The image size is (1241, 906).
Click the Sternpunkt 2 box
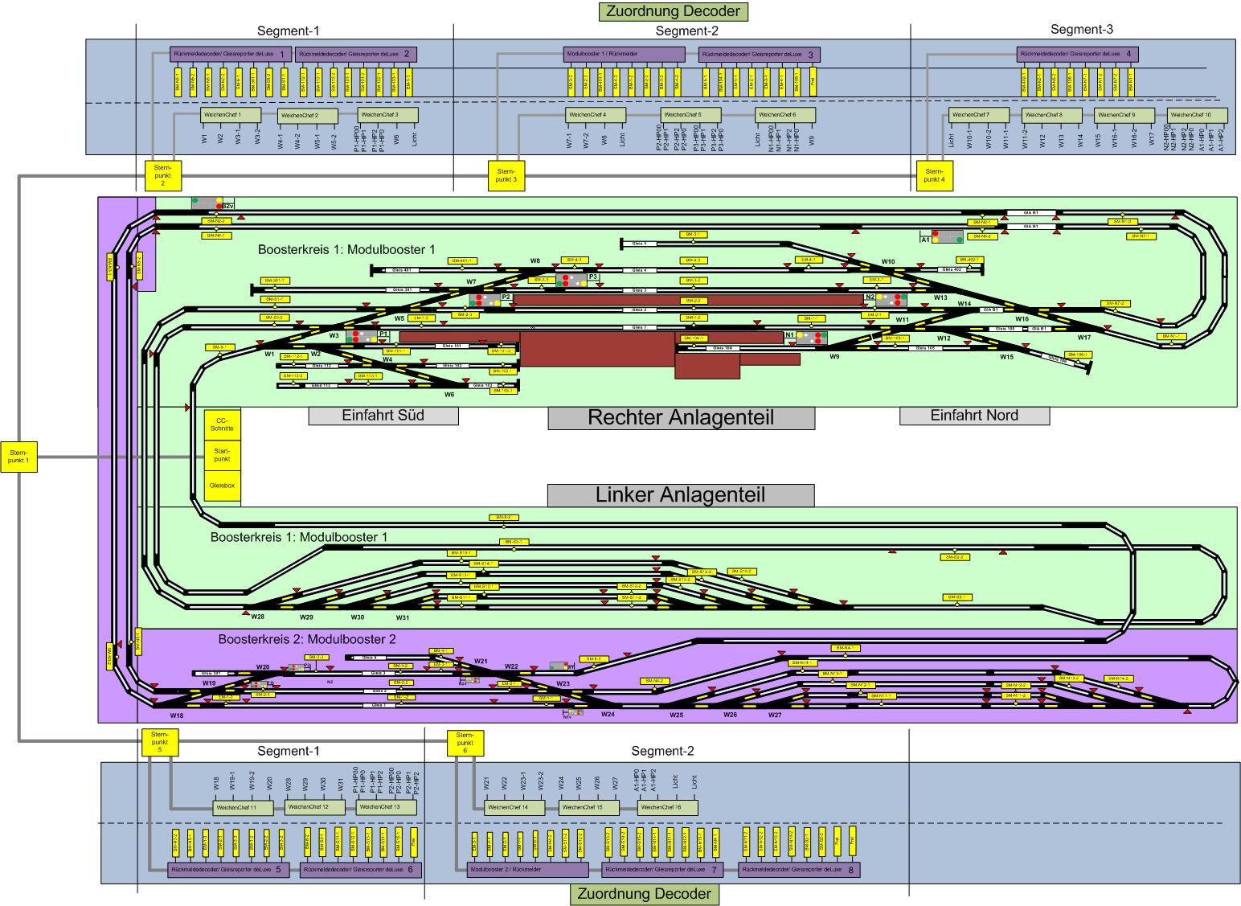tap(162, 175)
